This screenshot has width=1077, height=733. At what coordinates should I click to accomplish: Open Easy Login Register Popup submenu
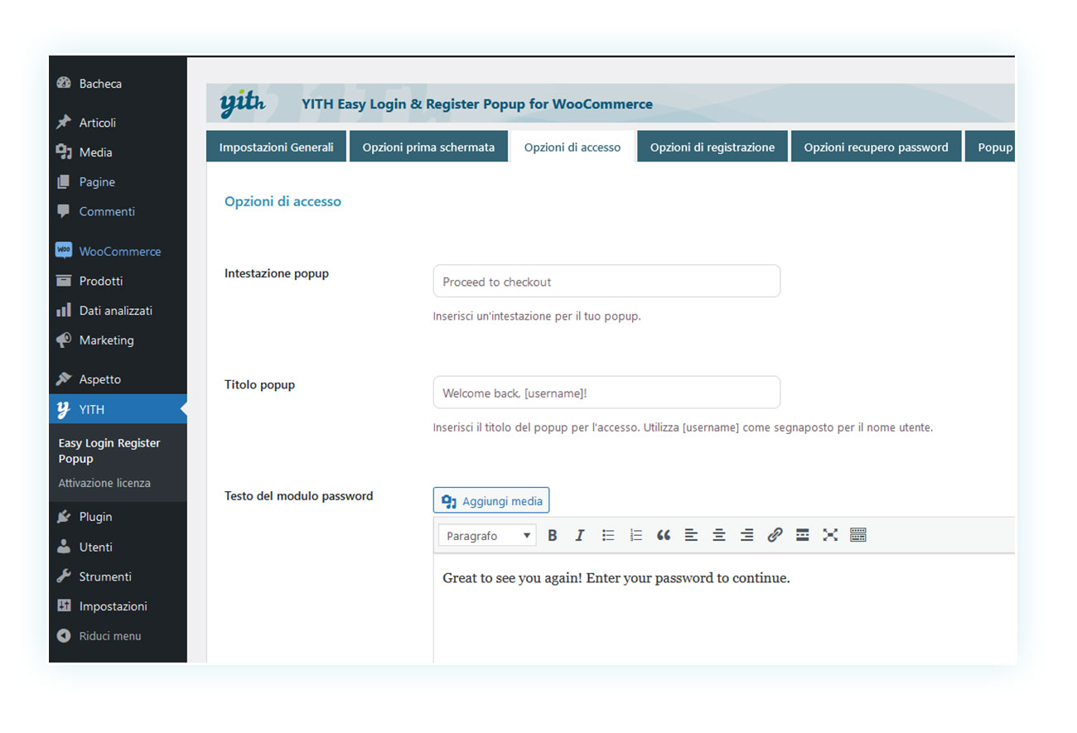(109, 451)
